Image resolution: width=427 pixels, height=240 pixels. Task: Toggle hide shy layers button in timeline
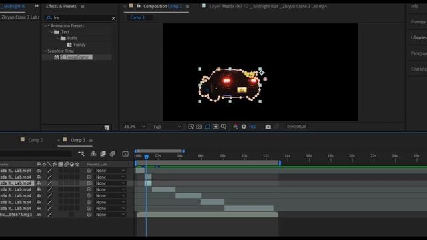point(93,154)
